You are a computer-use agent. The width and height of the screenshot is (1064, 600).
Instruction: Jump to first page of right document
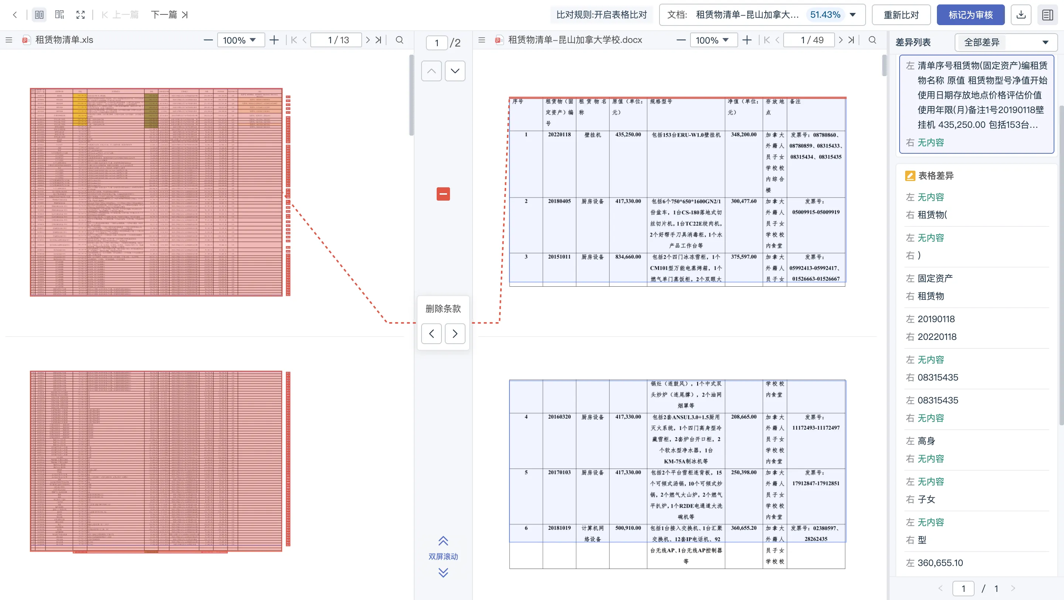[x=767, y=40]
